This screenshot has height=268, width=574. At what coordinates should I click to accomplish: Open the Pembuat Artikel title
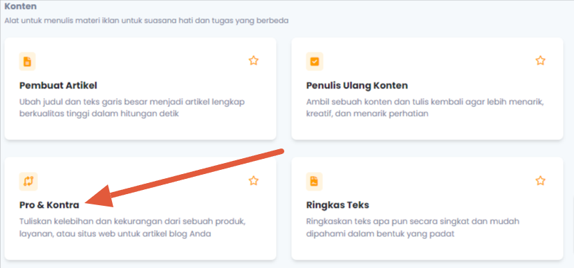(58, 86)
